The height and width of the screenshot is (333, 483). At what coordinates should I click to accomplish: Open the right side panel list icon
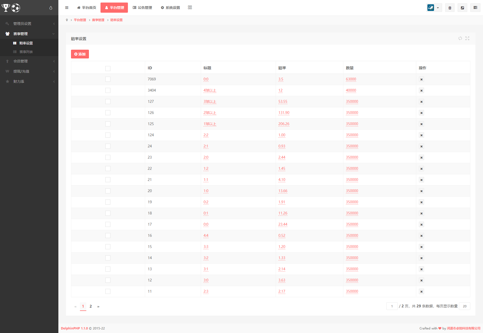[475, 8]
